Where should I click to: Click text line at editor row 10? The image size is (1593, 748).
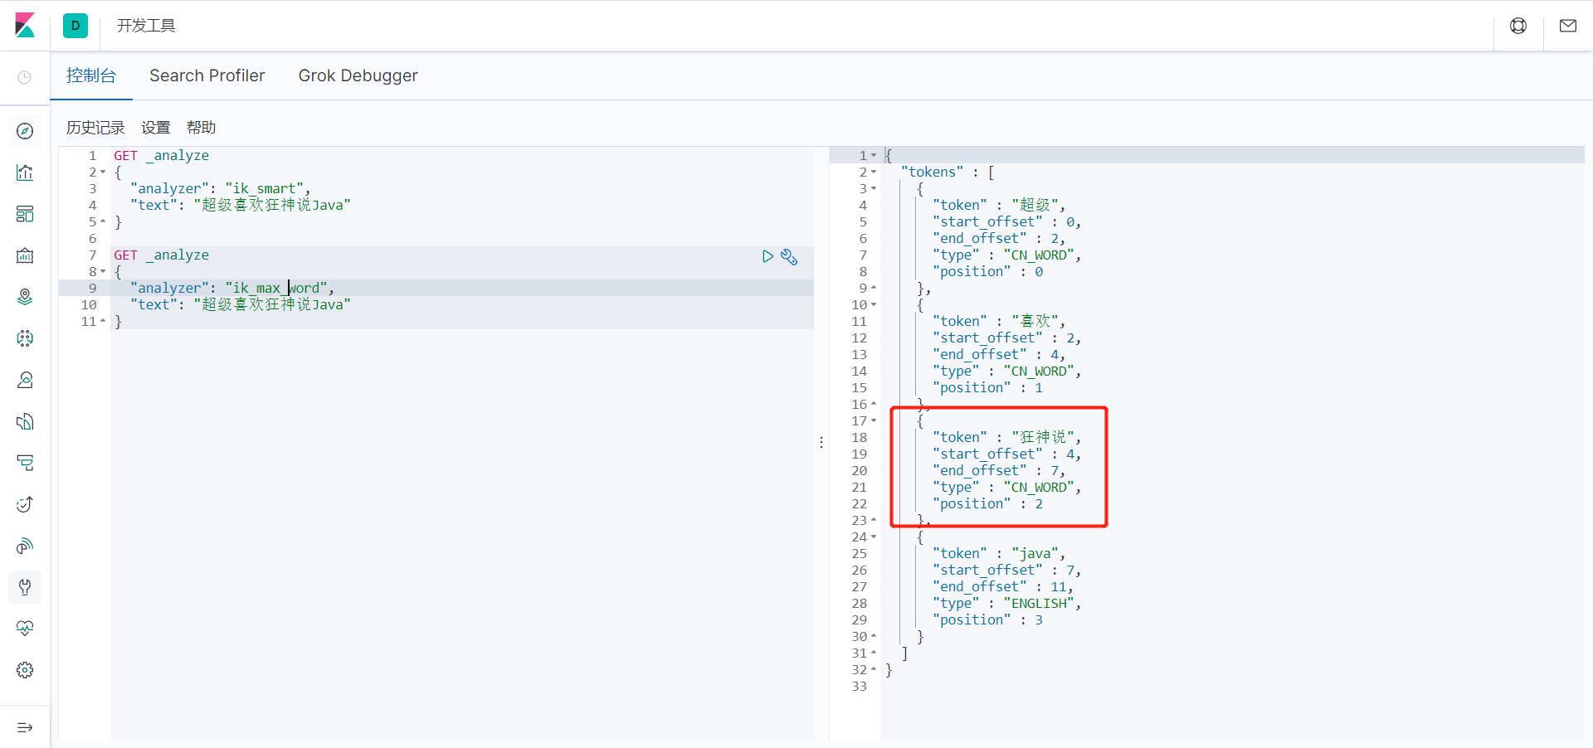241,305
